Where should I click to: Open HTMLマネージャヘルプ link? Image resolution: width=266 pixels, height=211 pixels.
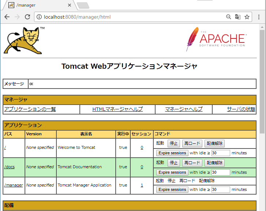click(117, 109)
